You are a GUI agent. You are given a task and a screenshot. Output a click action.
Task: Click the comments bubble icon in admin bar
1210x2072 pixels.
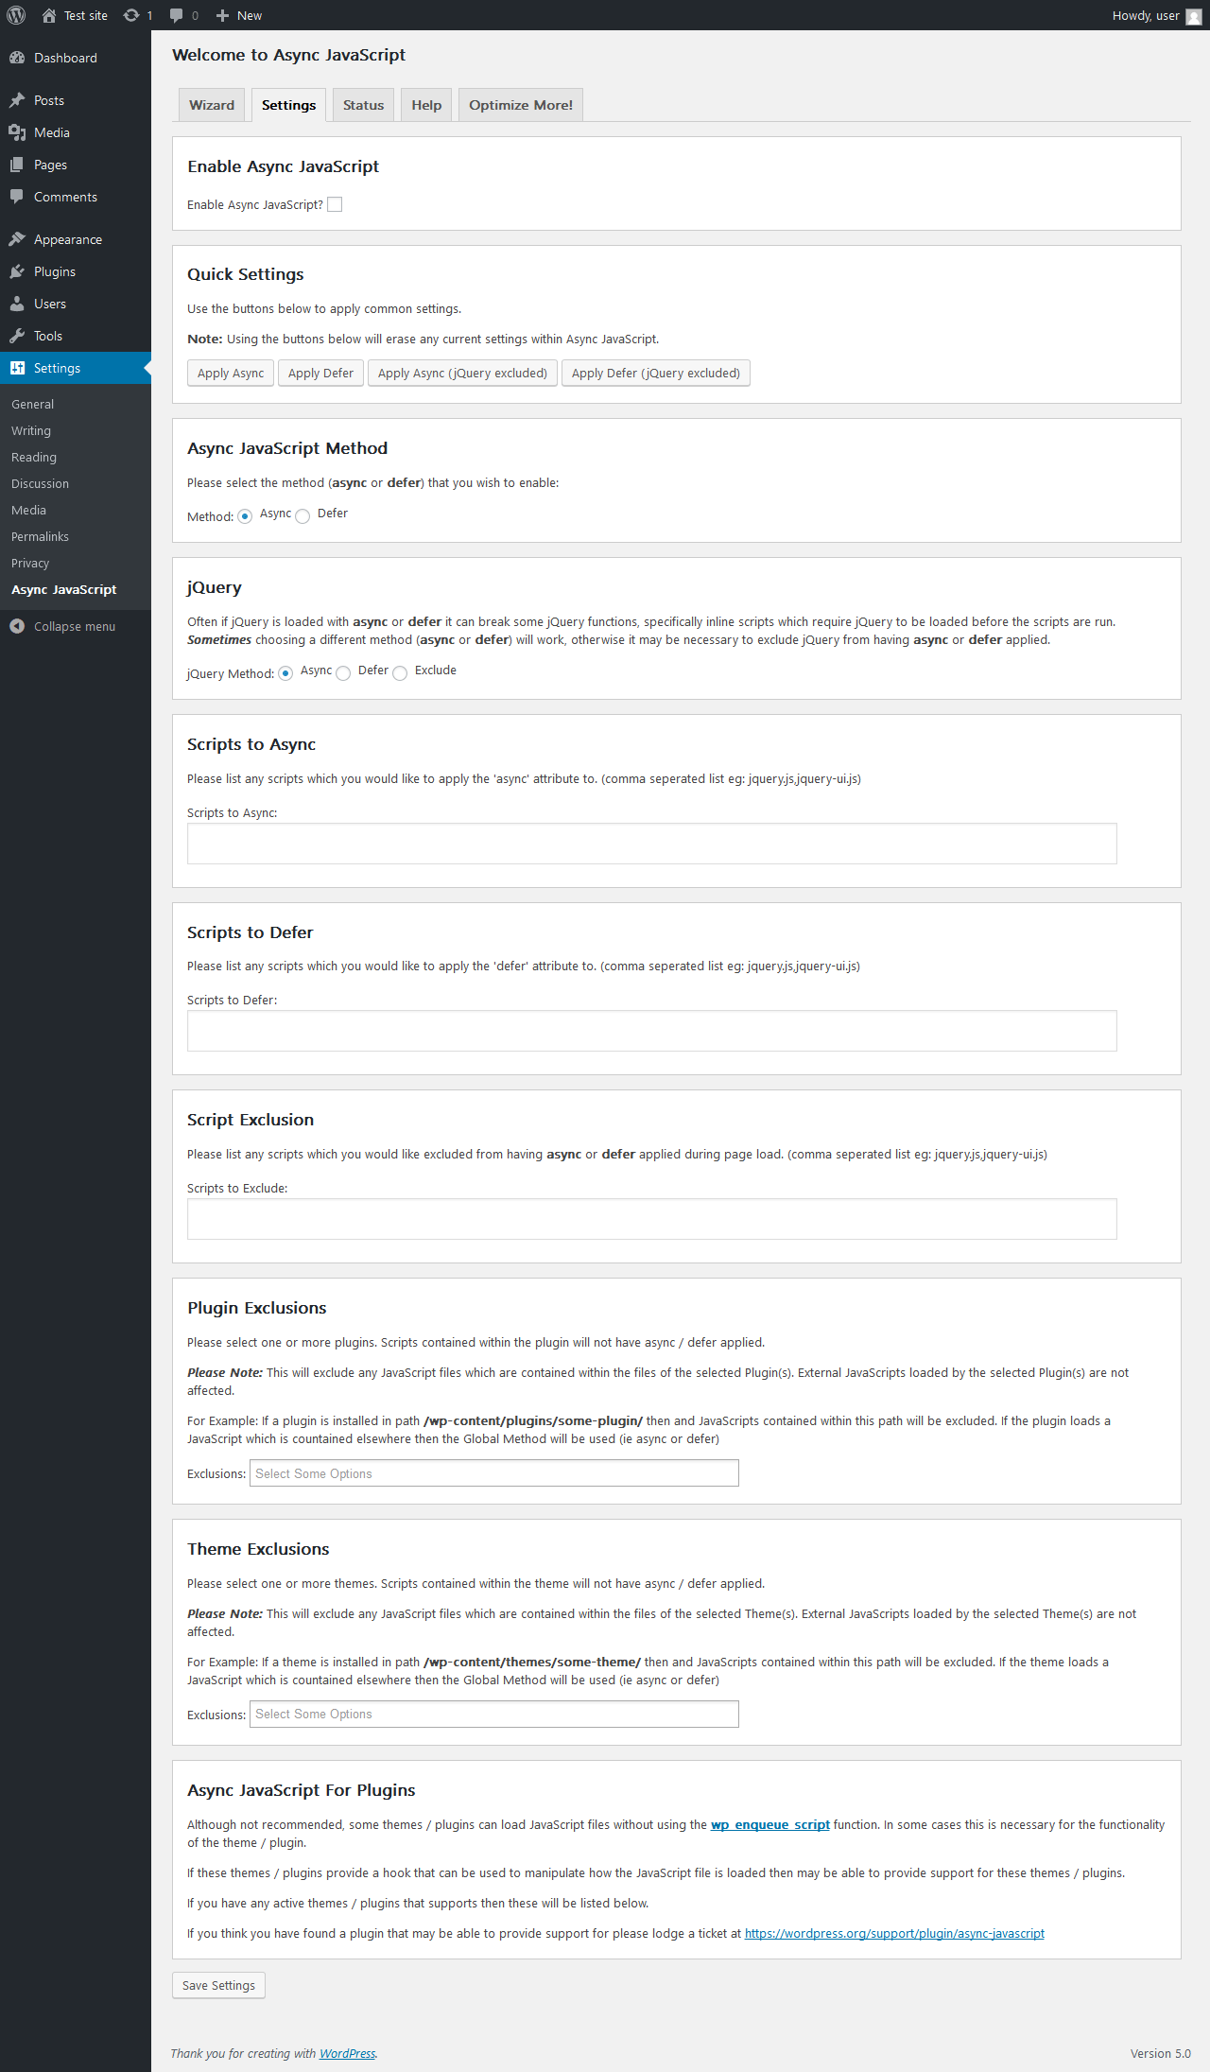click(177, 15)
